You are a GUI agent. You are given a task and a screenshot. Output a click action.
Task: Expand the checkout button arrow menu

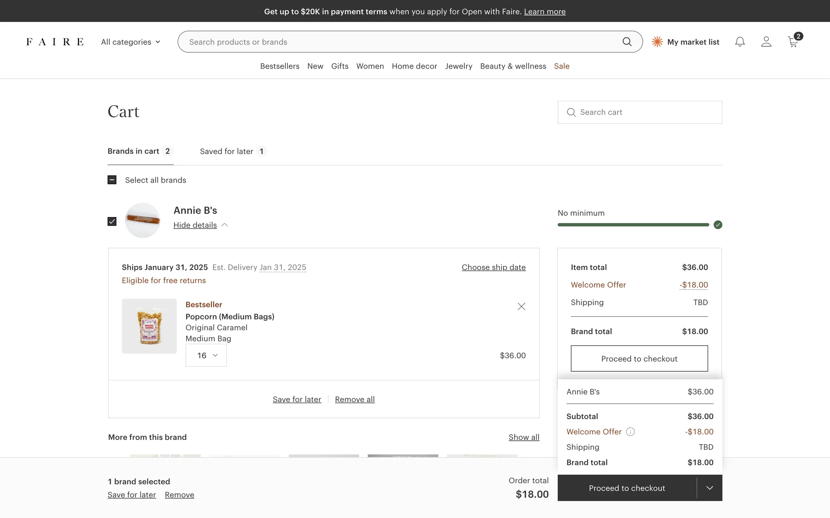point(709,488)
